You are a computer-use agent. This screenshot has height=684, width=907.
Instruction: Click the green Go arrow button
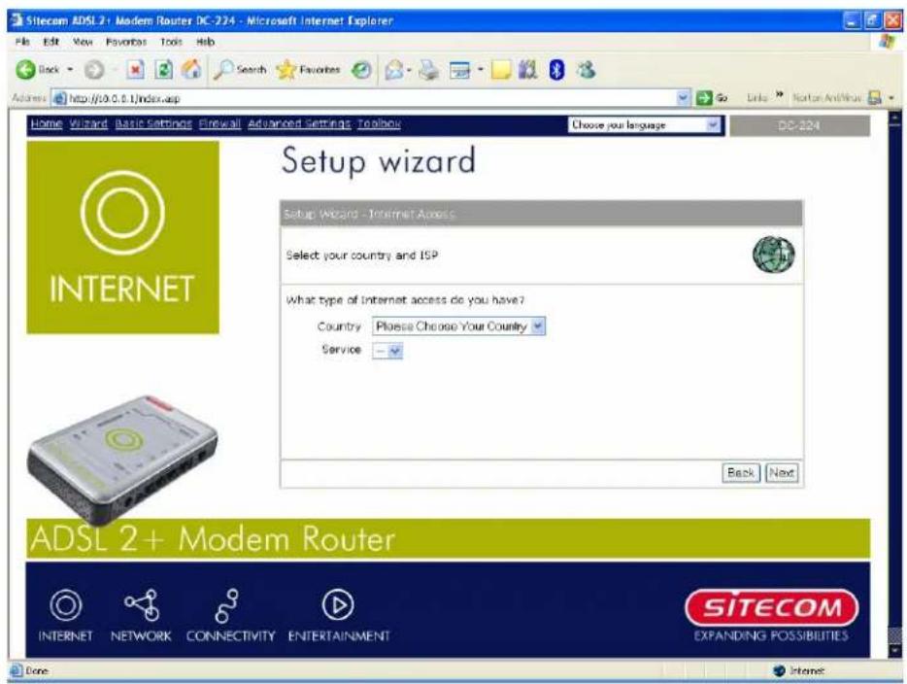pos(704,98)
